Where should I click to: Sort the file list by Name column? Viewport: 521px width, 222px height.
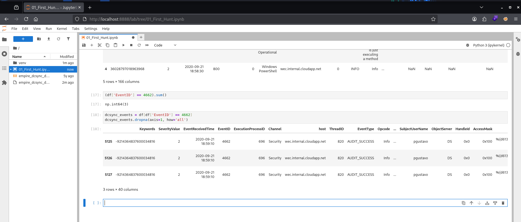pyautogui.click(x=29, y=57)
